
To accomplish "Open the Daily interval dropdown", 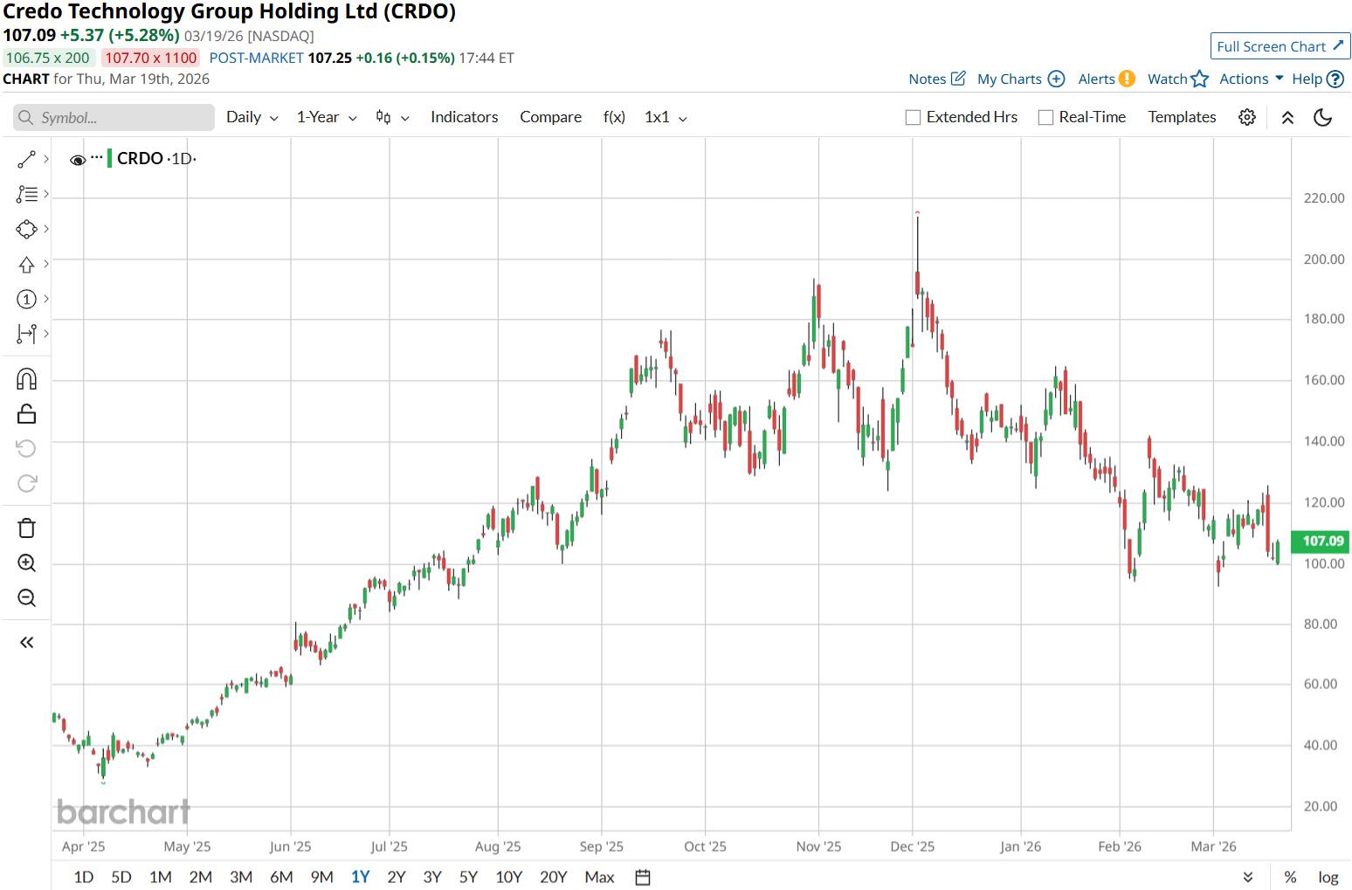I will (x=252, y=117).
